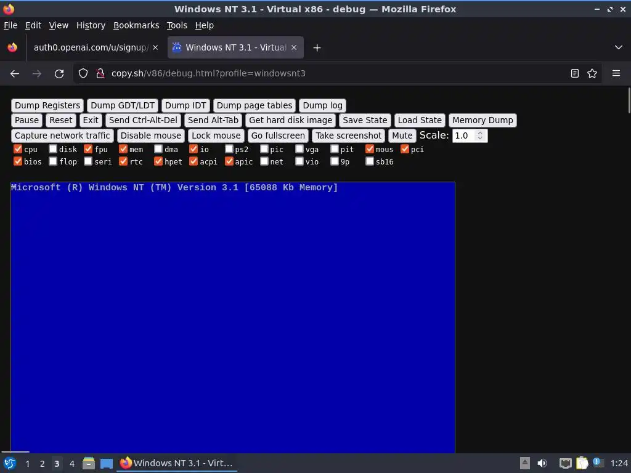Open Firefox hamburger menu

(x=616, y=74)
